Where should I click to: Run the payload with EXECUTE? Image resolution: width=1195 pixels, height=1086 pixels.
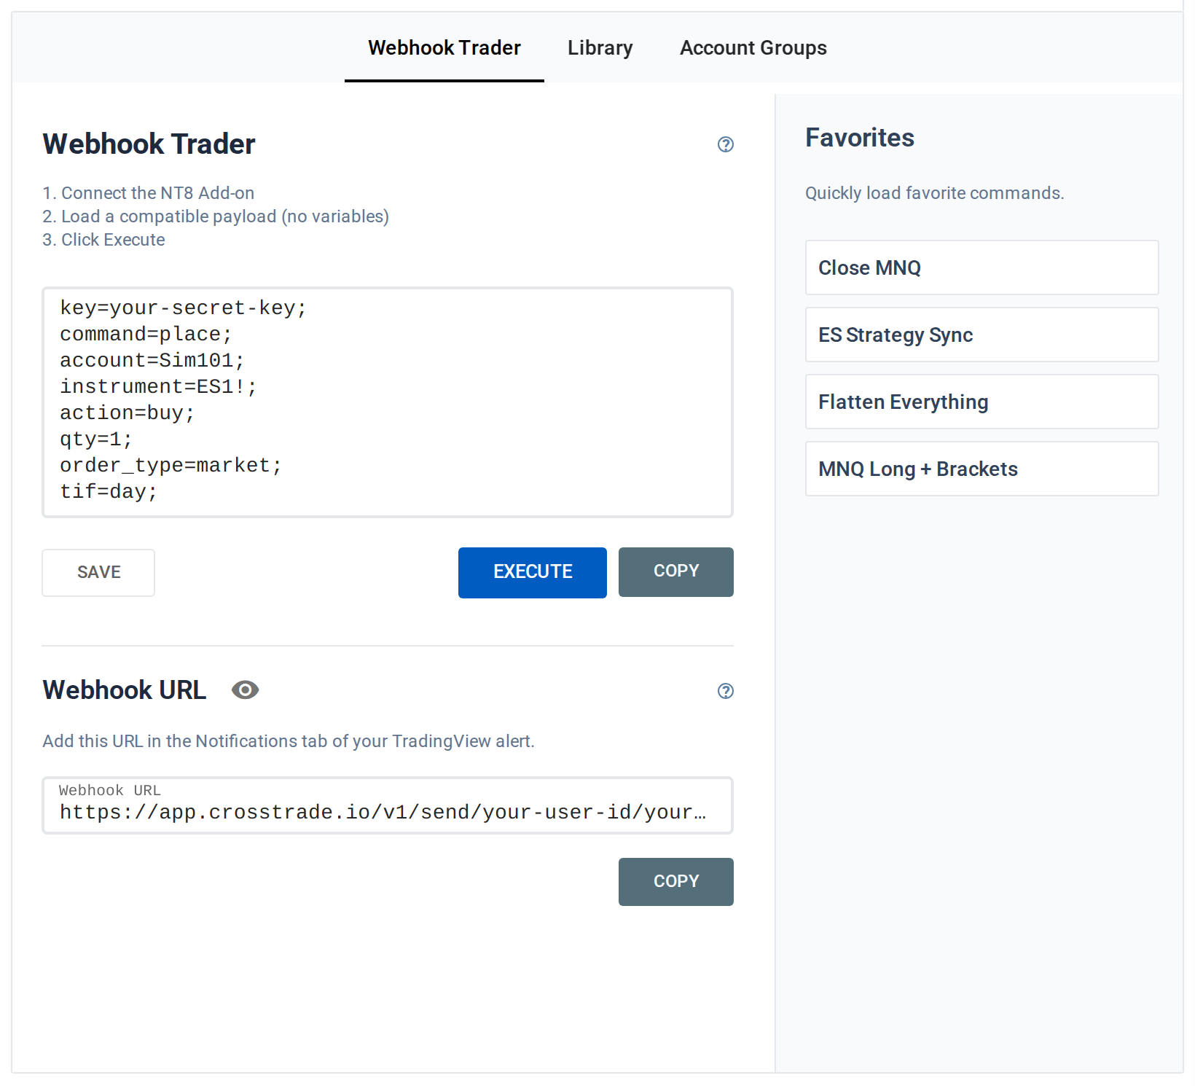point(533,573)
